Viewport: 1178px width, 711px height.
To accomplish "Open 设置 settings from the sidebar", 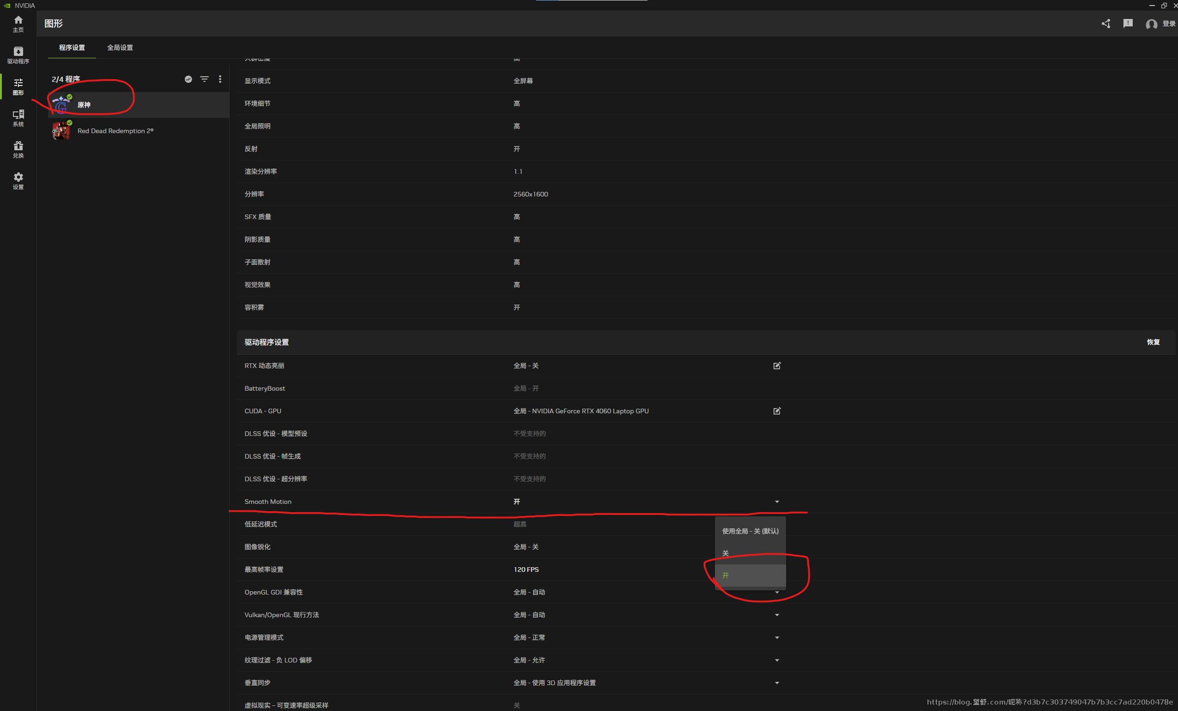I will click(18, 181).
